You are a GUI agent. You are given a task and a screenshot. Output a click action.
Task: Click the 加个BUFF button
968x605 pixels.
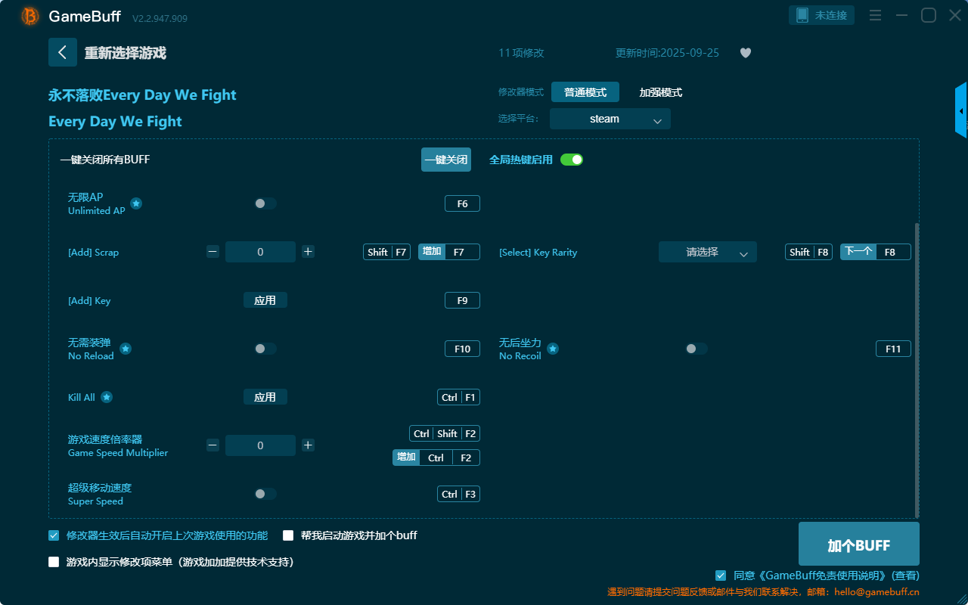point(859,544)
